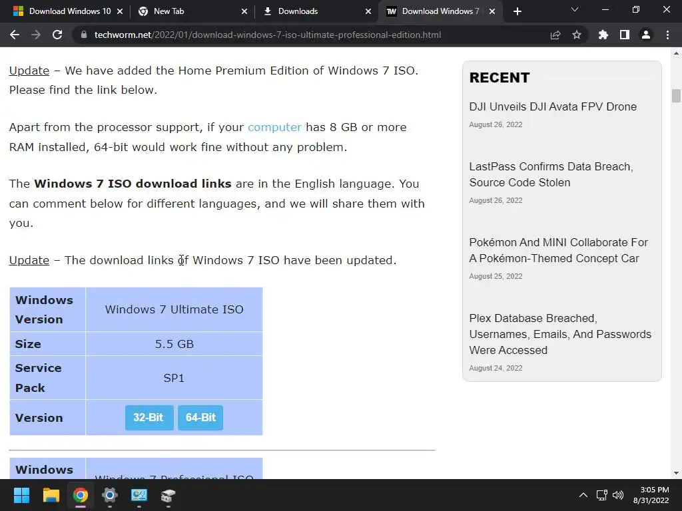Screen dimensions: 682x511
Task: Click the August 25, 2022 date
Action: click(496, 276)
